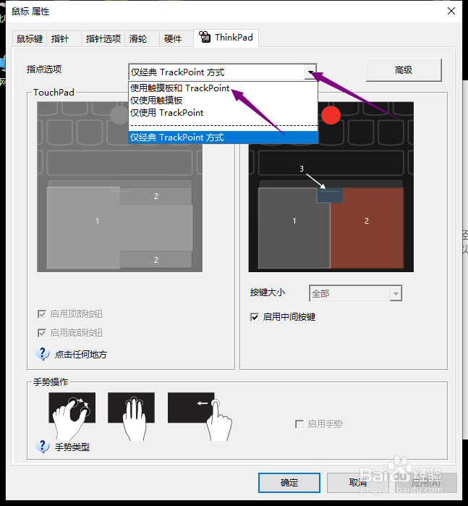Click the blue middle button zone 3

point(330,195)
